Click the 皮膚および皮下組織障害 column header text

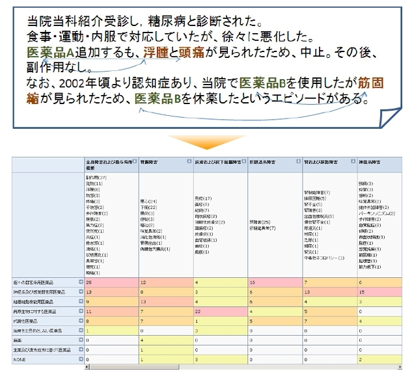point(218,162)
